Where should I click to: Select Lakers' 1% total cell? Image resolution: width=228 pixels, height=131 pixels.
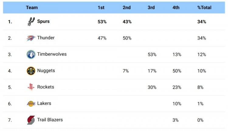tap(200, 104)
